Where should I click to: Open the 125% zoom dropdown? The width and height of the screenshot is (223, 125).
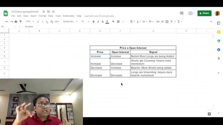(x=30, y=22)
